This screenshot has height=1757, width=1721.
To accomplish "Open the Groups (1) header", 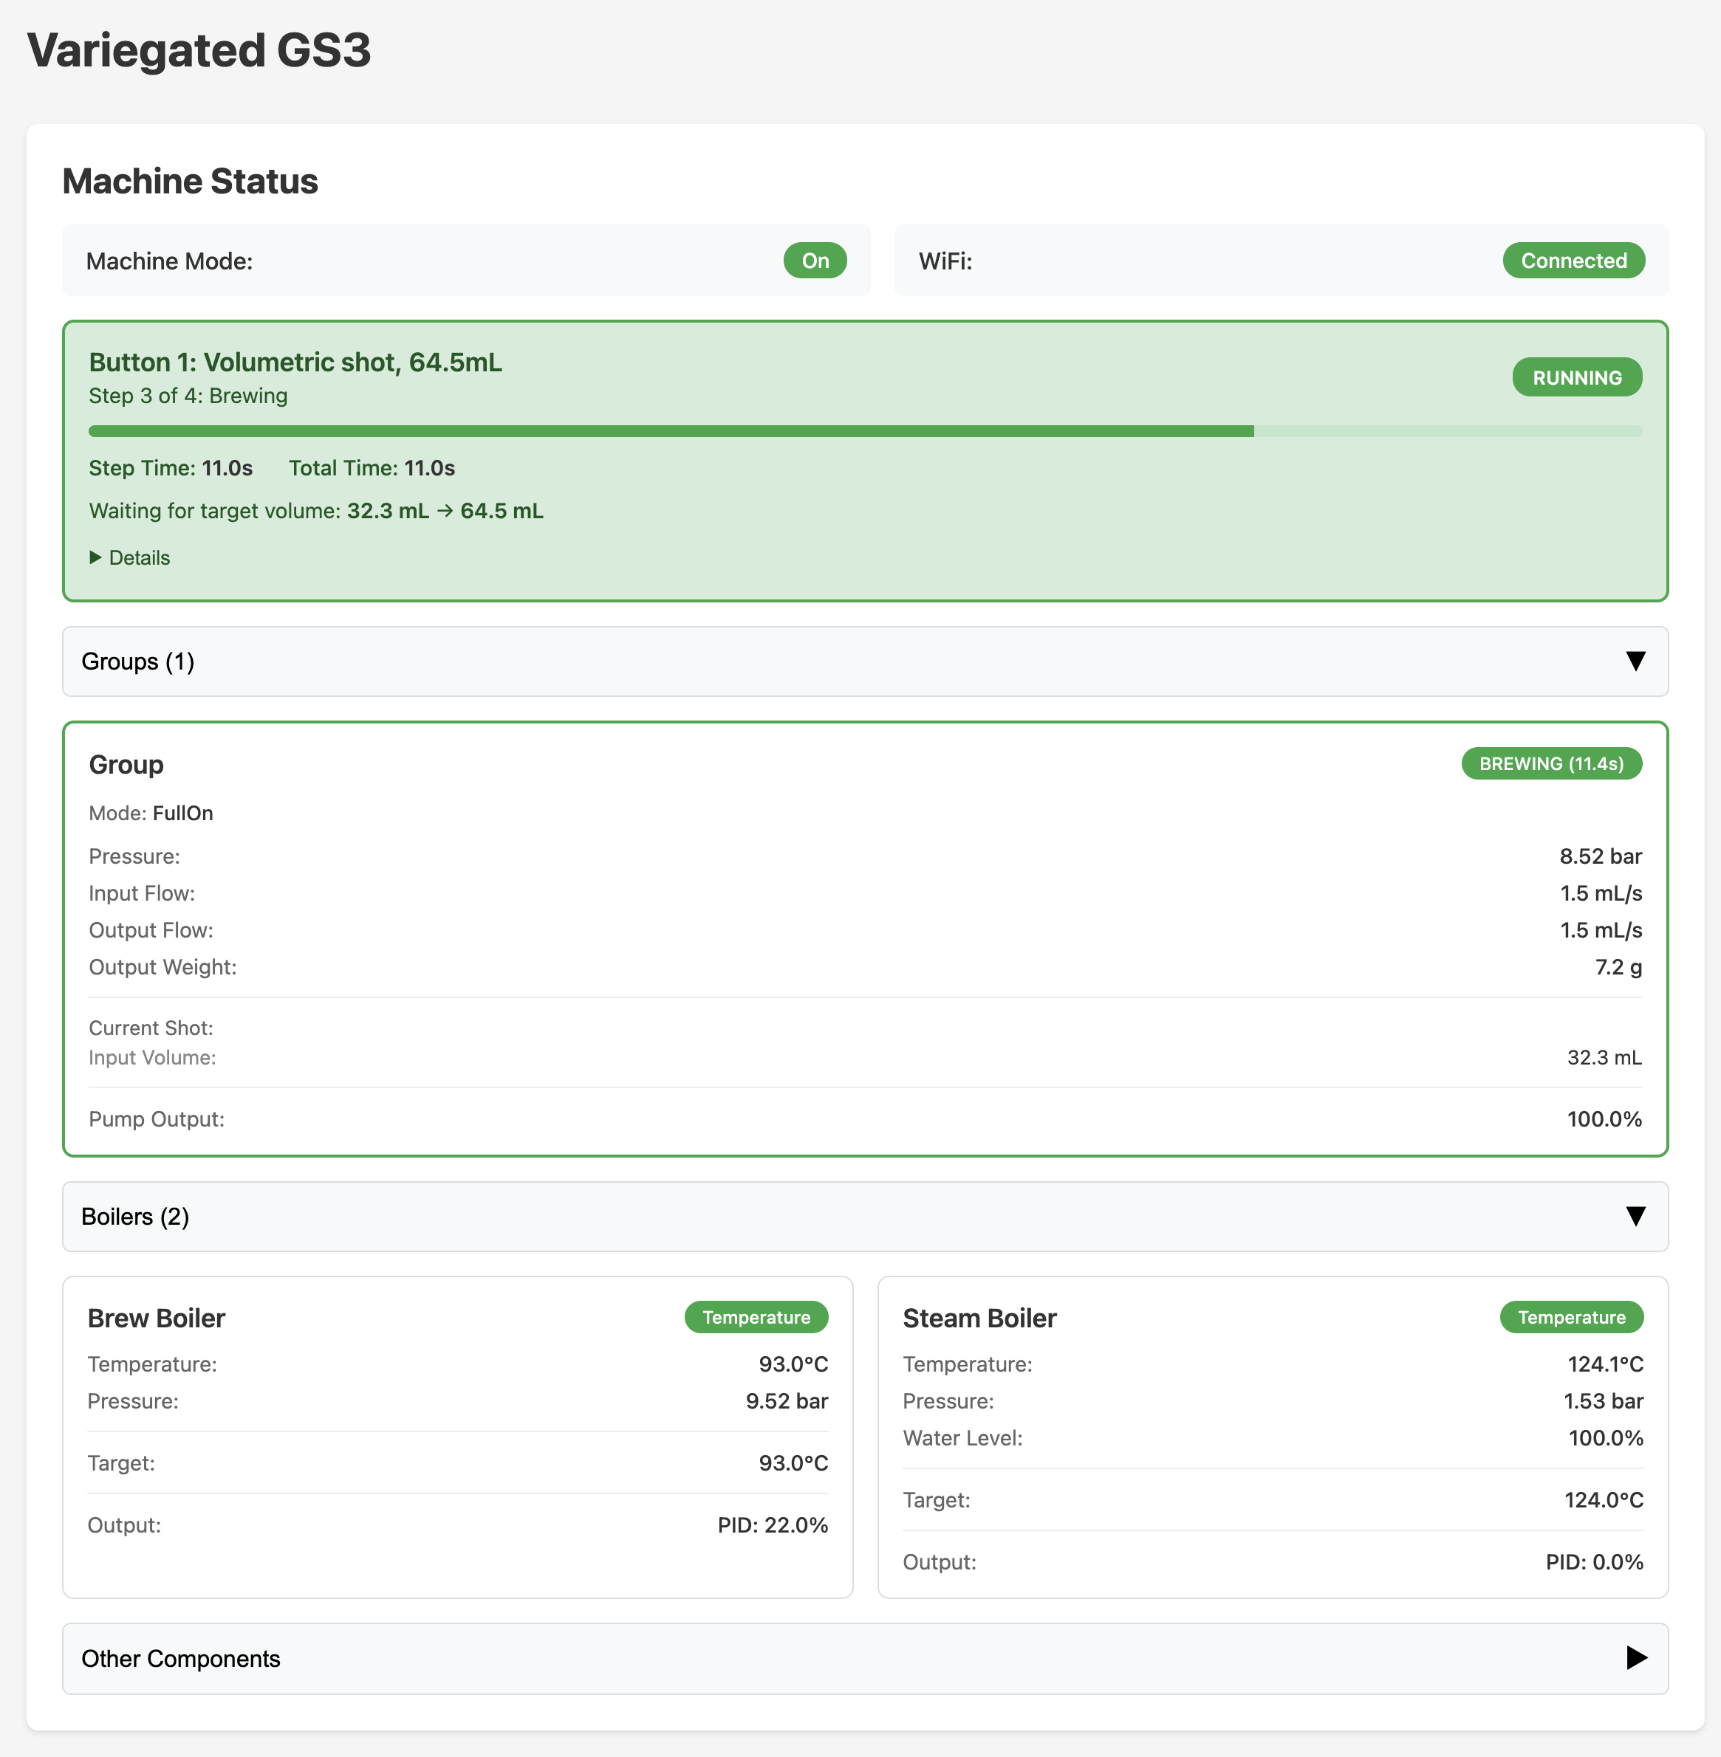I will point(138,661).
